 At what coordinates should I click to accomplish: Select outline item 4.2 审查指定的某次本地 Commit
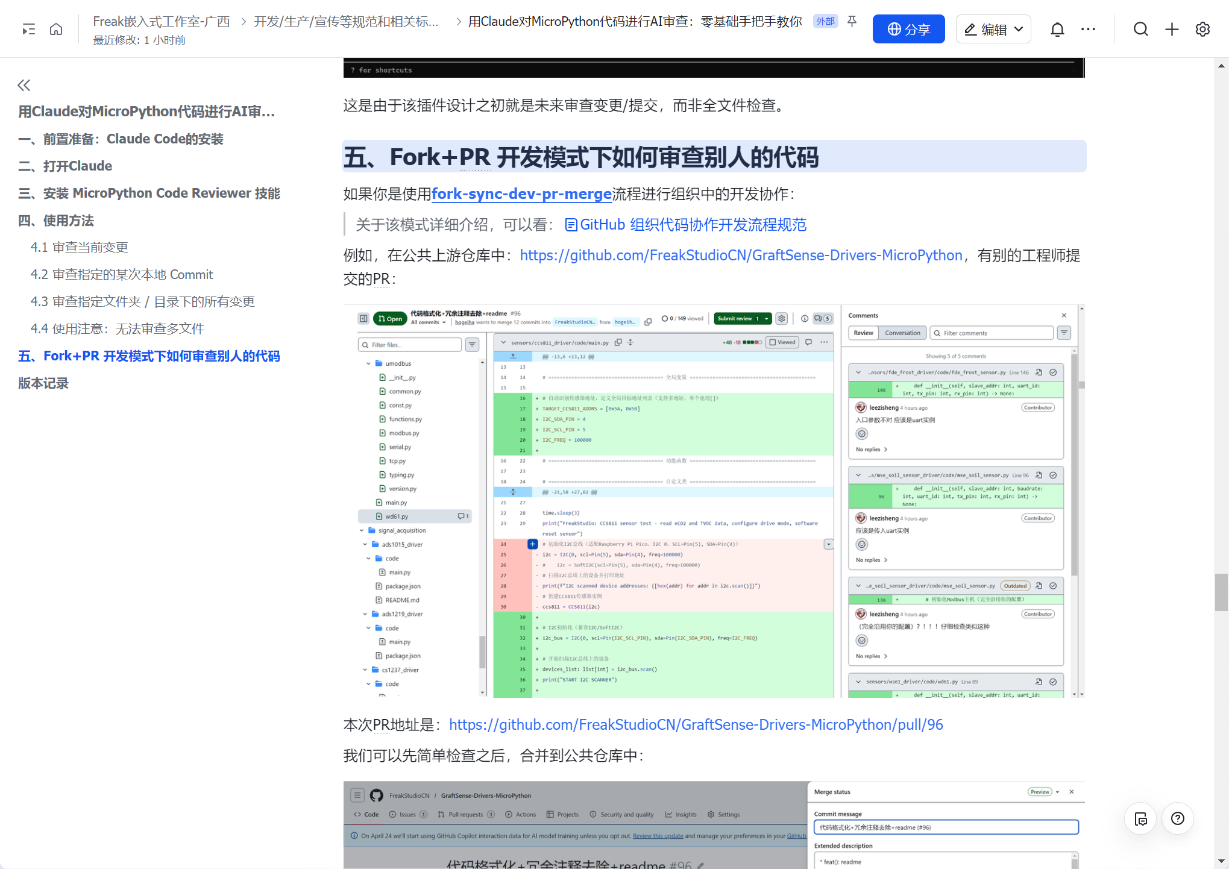tap(122, 275)
